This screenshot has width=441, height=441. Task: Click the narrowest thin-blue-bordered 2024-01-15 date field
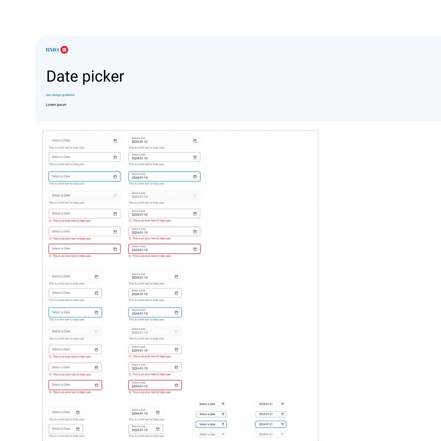pyautogui.click(x=146, y=429)
